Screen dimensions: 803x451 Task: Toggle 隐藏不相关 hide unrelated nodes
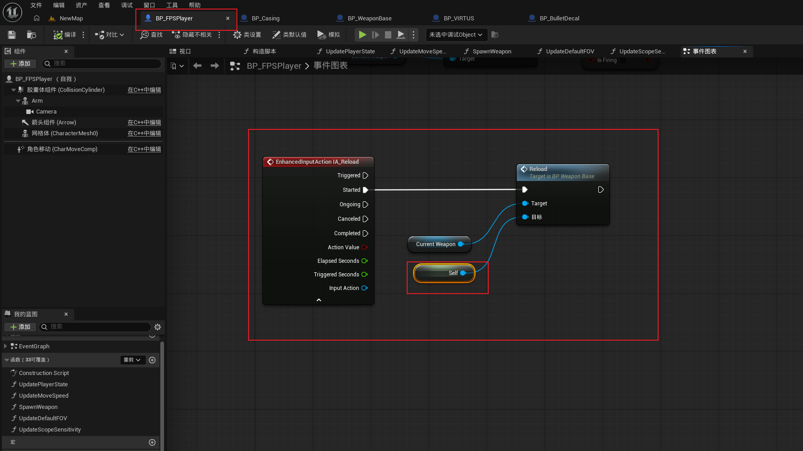(x=192, y=35)
